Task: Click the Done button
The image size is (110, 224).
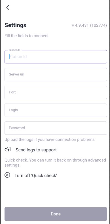Action: click(56, 214)
